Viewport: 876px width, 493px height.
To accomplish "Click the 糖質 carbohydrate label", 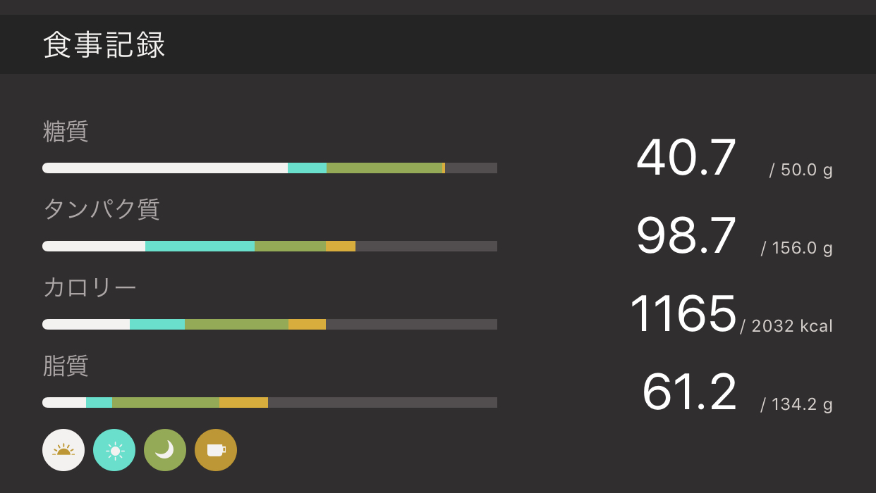I will pyautogui.click(x=66, y=132).
